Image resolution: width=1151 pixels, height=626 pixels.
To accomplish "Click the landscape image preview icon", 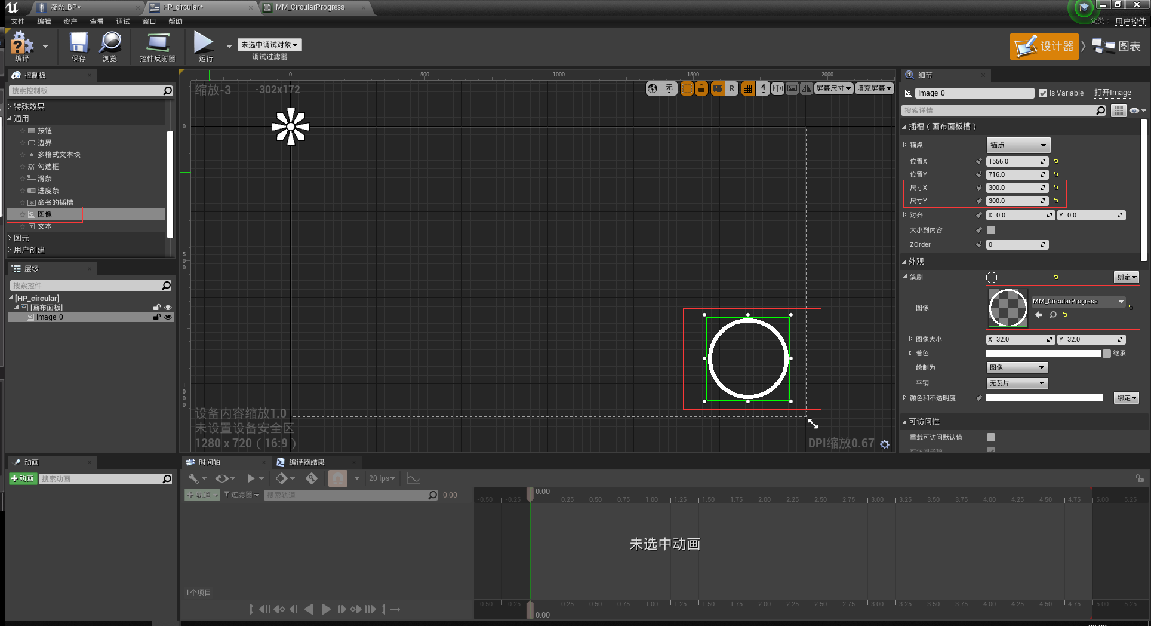I will click(x=792, y=88).
